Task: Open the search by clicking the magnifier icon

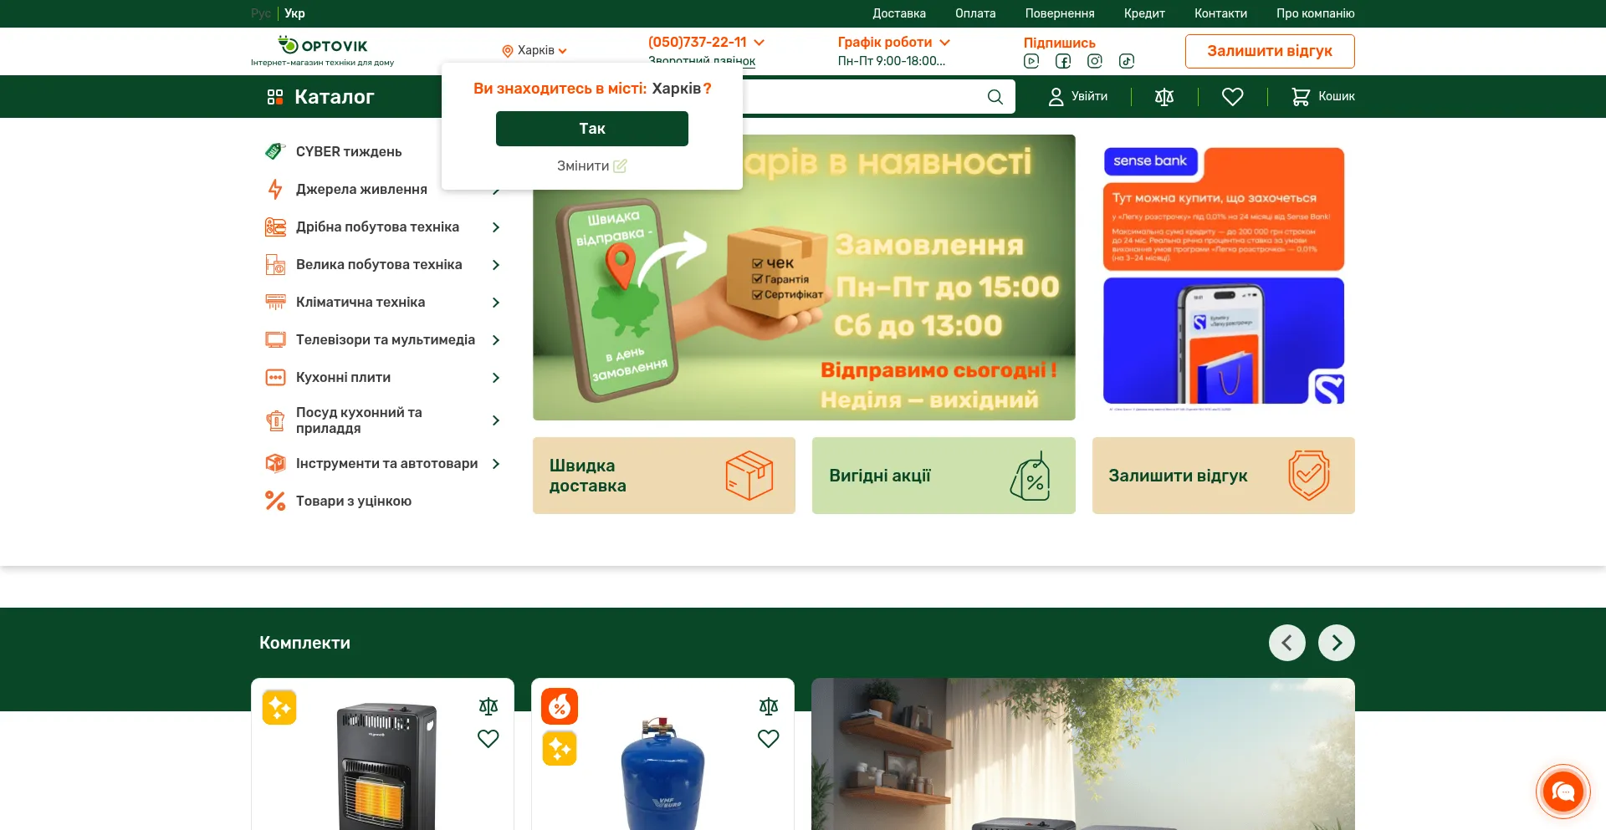Action: [995, 96]
